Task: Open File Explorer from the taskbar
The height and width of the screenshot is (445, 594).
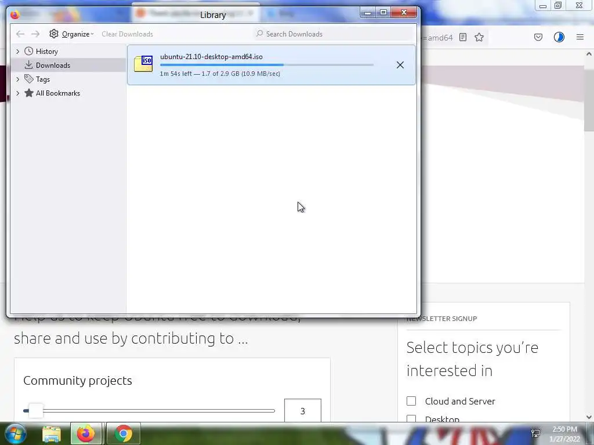Action: 52,433
